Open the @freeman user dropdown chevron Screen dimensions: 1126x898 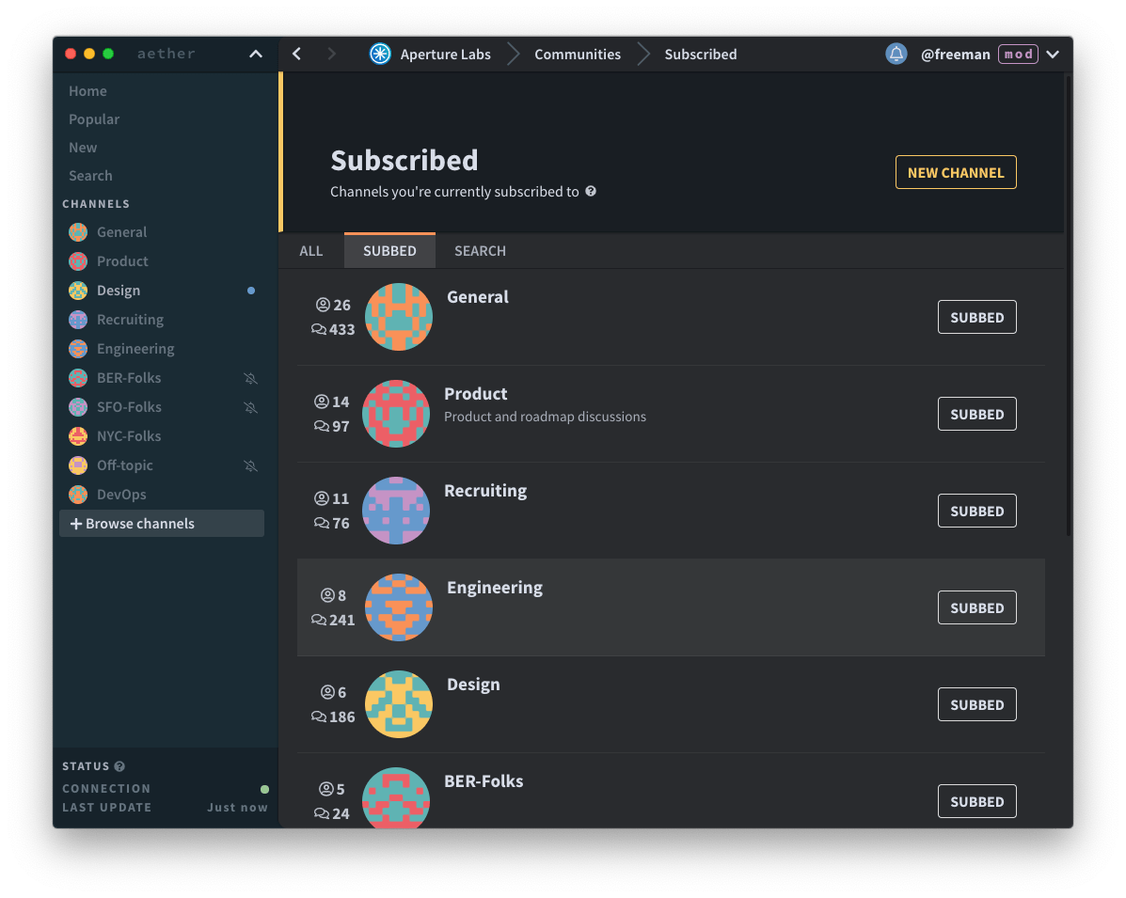click(x=1053, y=55)
